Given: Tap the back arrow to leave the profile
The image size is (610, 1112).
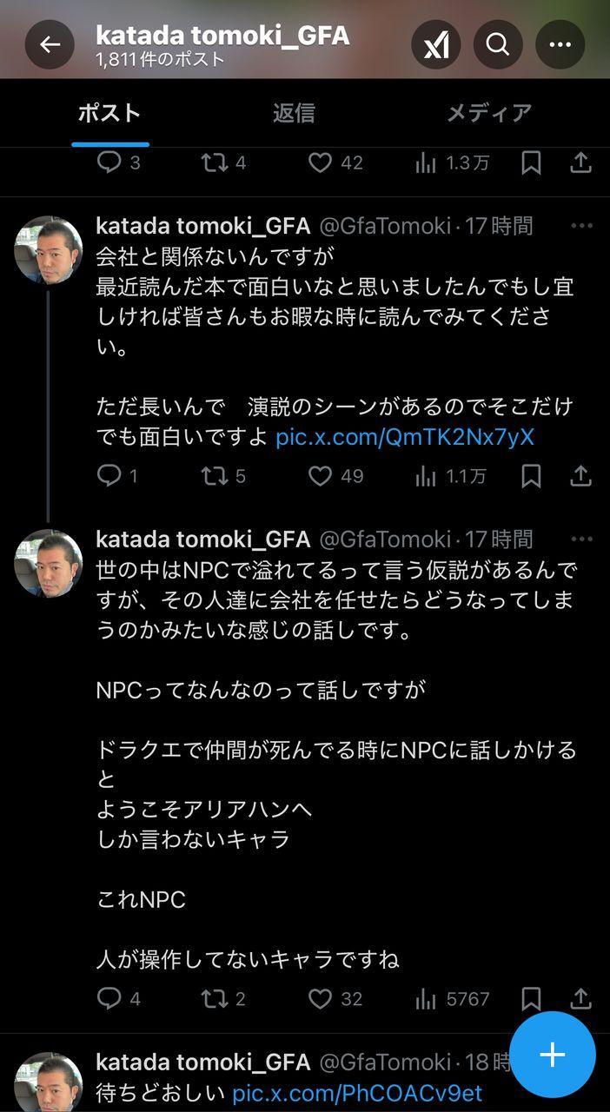Looking at the screenshot, I should click(50, 43).
